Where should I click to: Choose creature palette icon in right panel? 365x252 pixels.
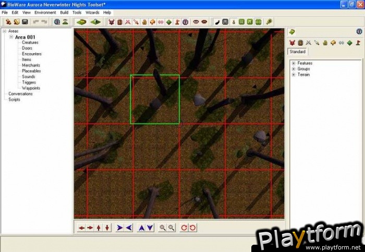coord(292,43)
